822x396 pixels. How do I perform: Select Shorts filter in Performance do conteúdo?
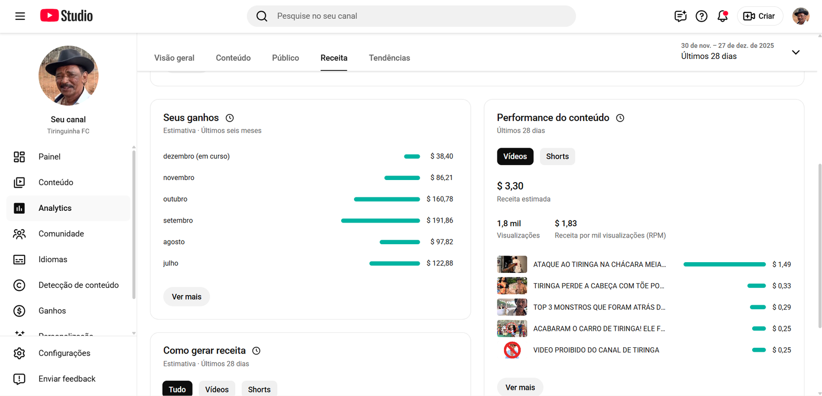coord(557,156)
